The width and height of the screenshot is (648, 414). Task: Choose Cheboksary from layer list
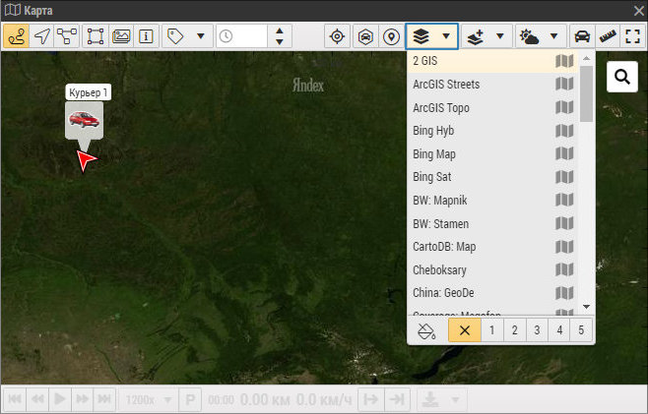(x=491, y=270)
